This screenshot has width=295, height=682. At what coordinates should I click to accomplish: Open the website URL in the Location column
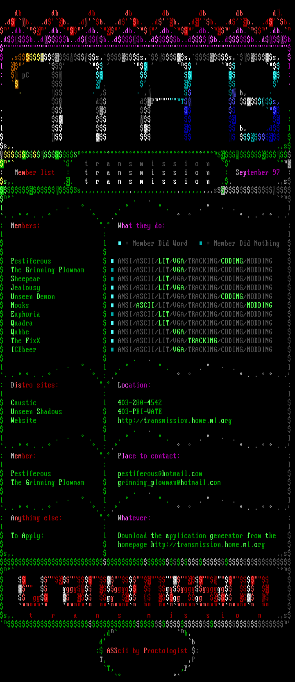coord(175,421)
